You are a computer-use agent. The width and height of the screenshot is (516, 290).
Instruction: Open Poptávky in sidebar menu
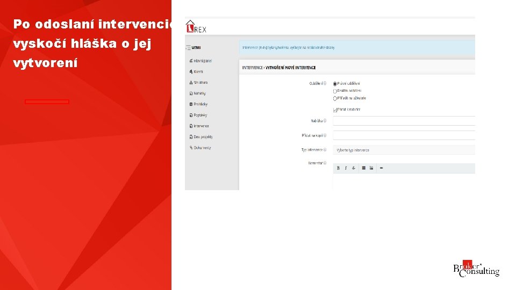pyautogui.click(x=198, y=115)
